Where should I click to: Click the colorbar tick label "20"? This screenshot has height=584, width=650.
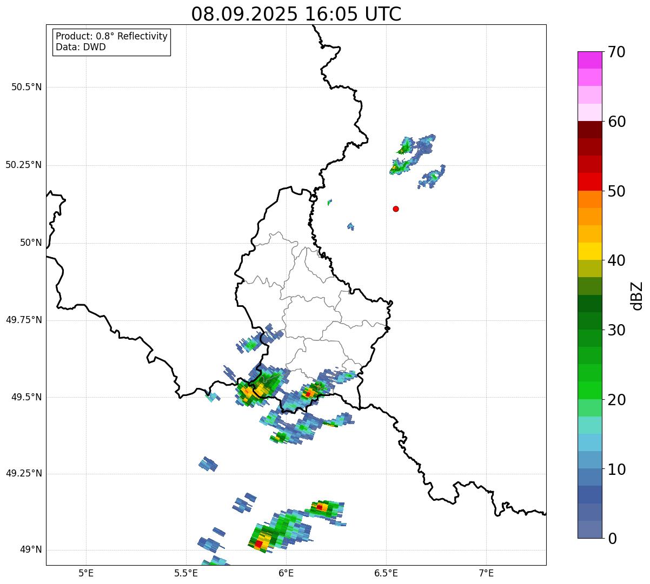coord(616,400)
